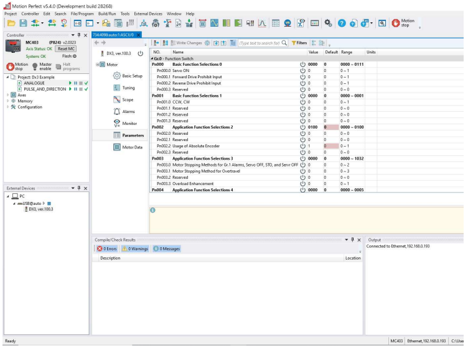Open the Tuning page

pyautogui.click(x=124, y=88)
